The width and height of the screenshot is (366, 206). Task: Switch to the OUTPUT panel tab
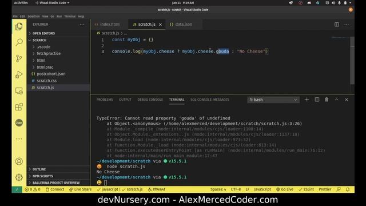[x=125, y=100]
